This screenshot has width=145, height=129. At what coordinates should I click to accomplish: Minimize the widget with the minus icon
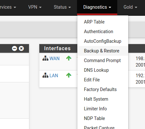coord(15,48)
